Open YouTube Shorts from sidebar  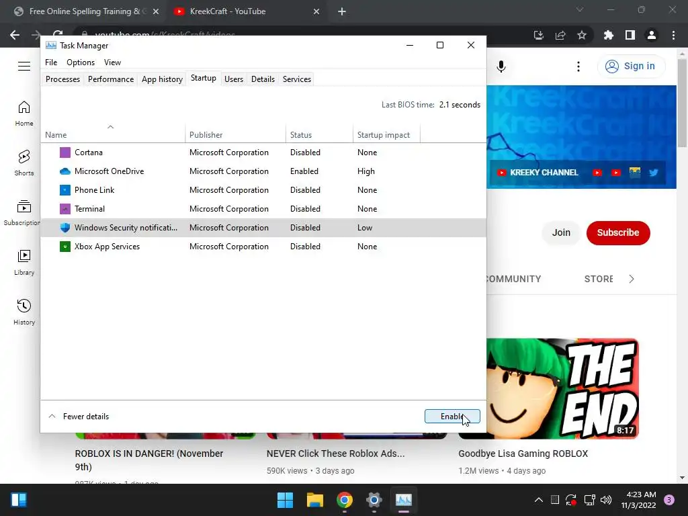click(24, 163)
